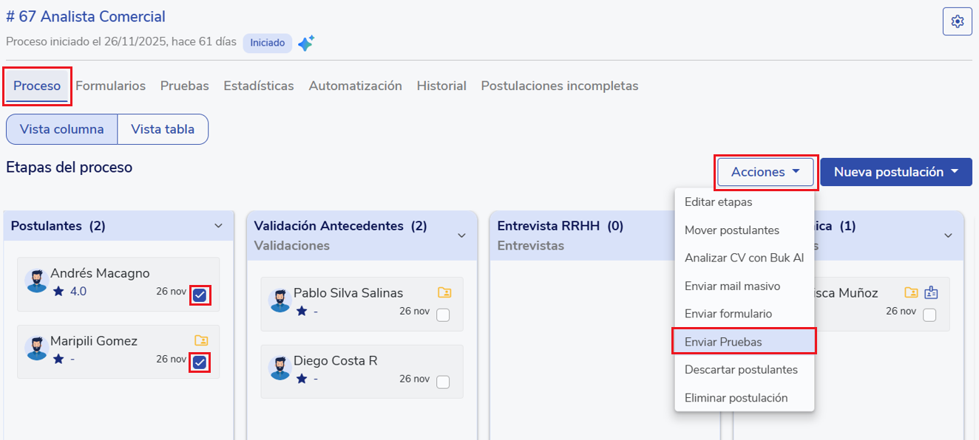
Task: Click the Acciones button
Action: click(765, 172)
